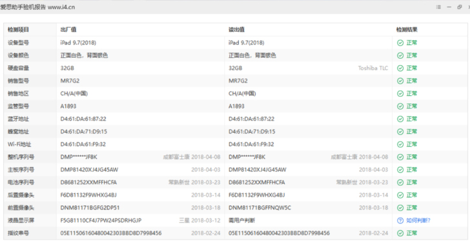Click green check icon in Wi-Fi地址 row
The image size is (470, 243).
(400, 144)
